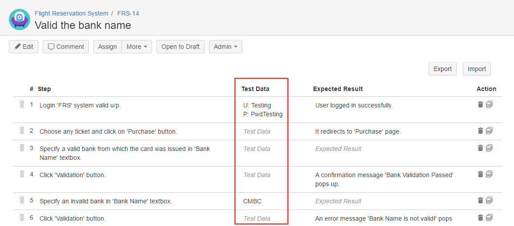Delete step 3 using trash icon
This screenshot has height=226, width=514.
pos(480,148)
